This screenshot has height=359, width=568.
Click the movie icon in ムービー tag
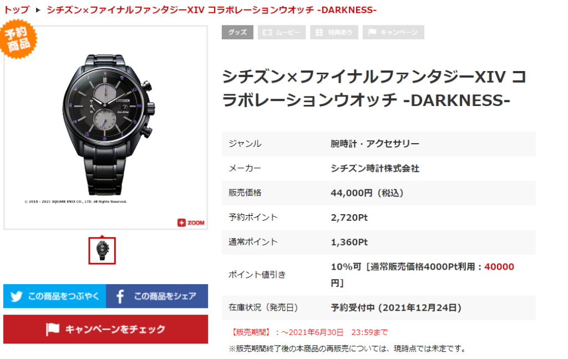(267, 33)
